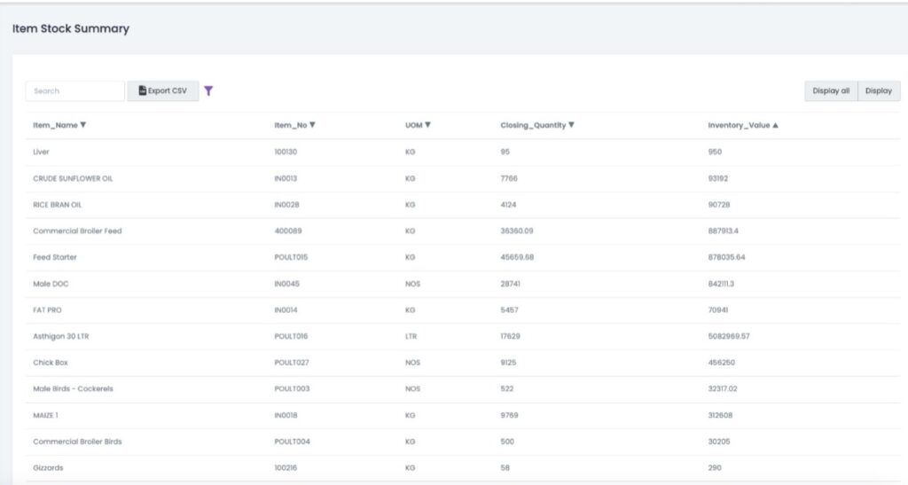Viewport: 908px width, 485px height.
Task: Click closing quantity 28741
Action: (511, 284)
